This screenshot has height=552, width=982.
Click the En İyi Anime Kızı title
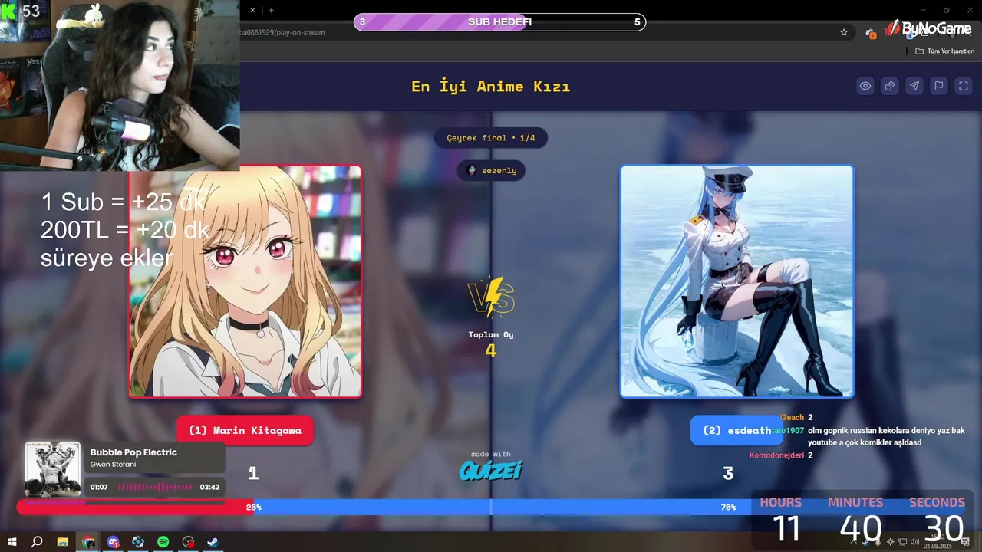click(491, 86)
